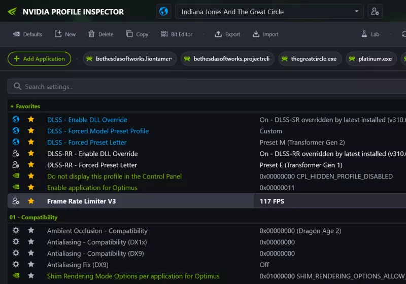Click globe icon on Forced Model Preset Profile row
The width and height of the screenshot is (406, 284).
tap(16, 131)
